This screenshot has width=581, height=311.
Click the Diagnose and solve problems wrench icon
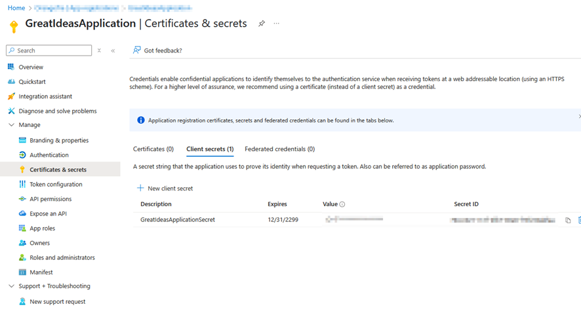click(x=11, y=111)
